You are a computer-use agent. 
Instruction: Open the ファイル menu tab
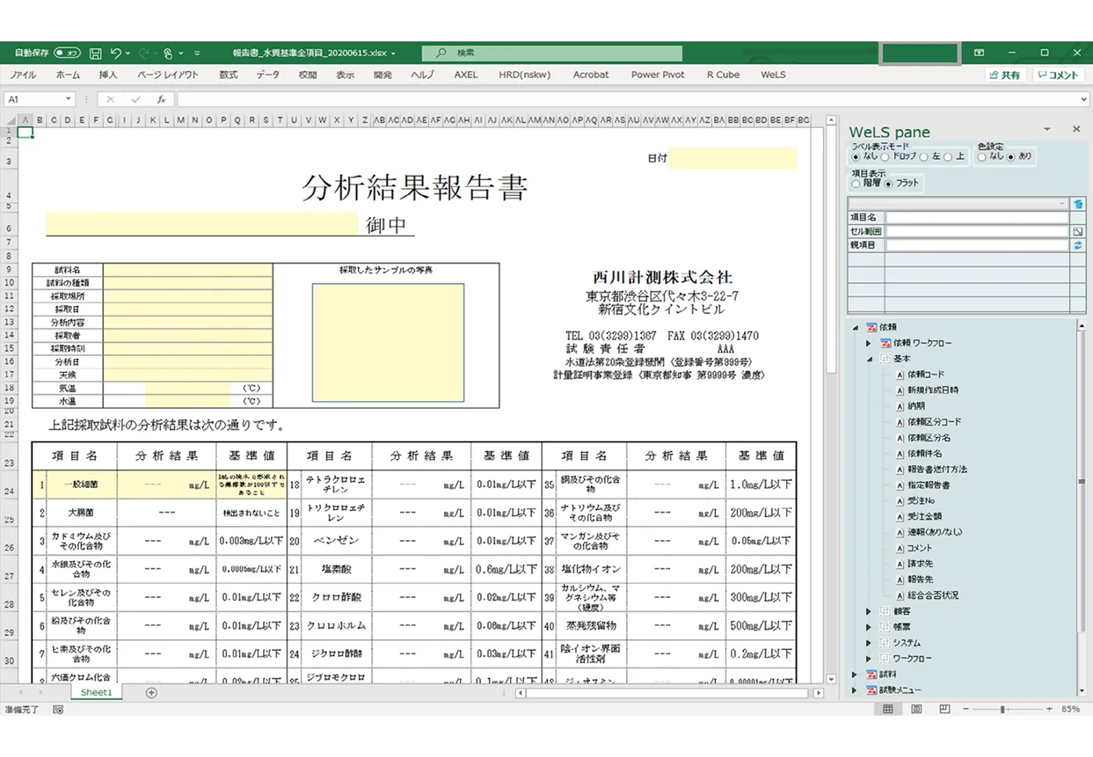click(23, 75)
